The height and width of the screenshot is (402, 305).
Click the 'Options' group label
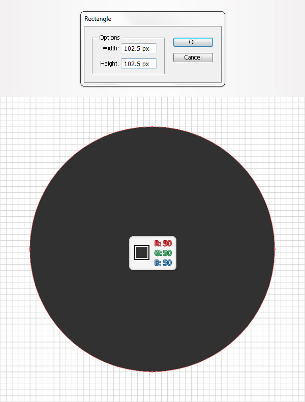(x=109, y=38)
